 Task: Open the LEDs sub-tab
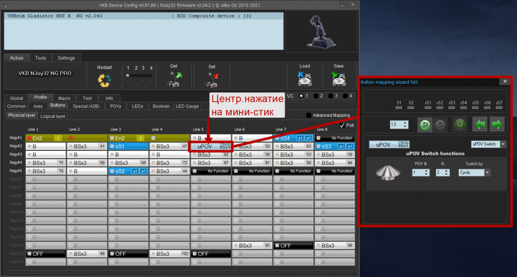pyautogui.click(x=138, y=106)
